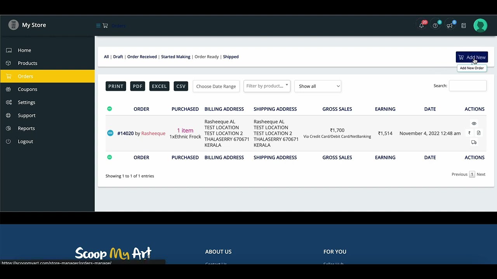Sort by DATE column header
497x279 pixels.
click(x=430, y=109)
